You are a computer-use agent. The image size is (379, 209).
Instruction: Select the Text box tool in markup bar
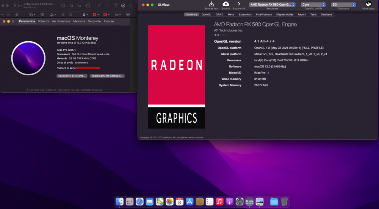pos(42,14)
